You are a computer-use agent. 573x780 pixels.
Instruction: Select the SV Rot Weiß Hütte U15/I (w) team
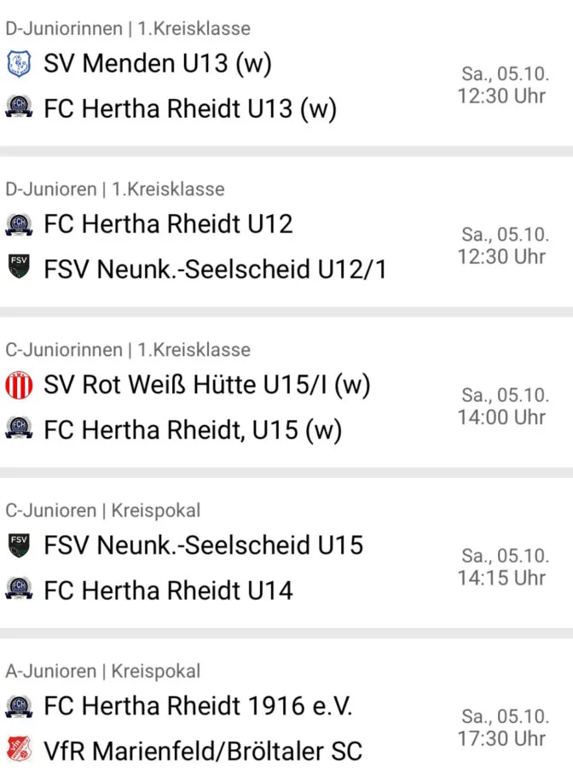point(206,385)
